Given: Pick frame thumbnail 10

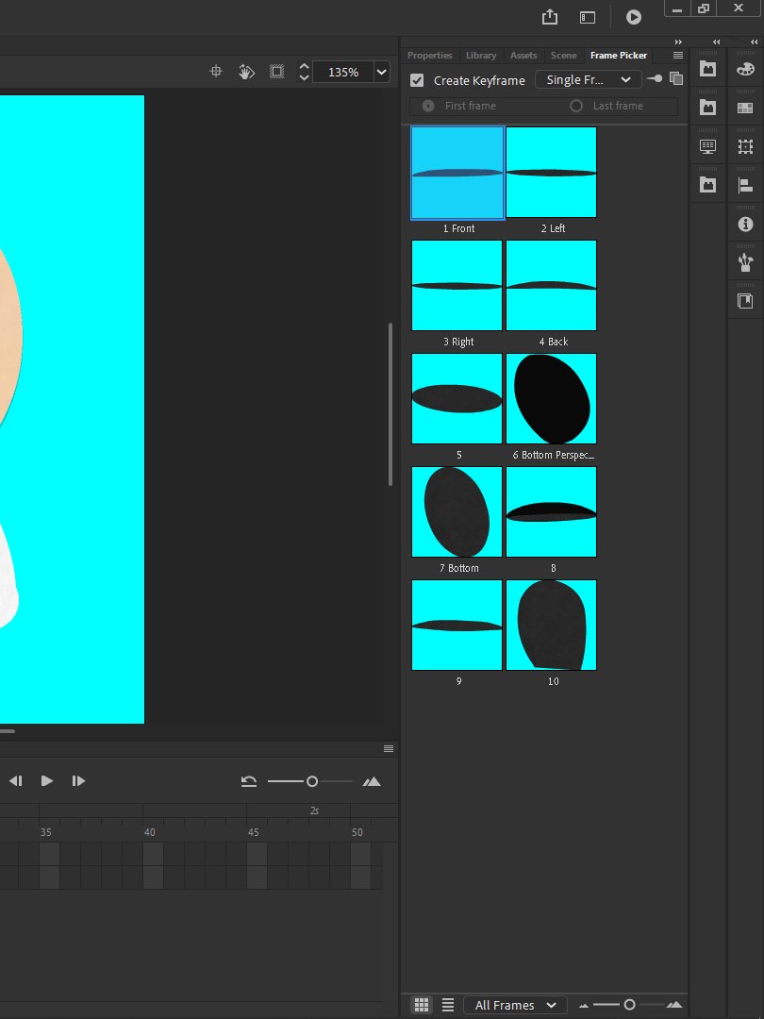Looking at the screenshot, I should [551, 625].
